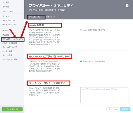Open フォームアーカイブ sidebar item

[x=10, y=47]
